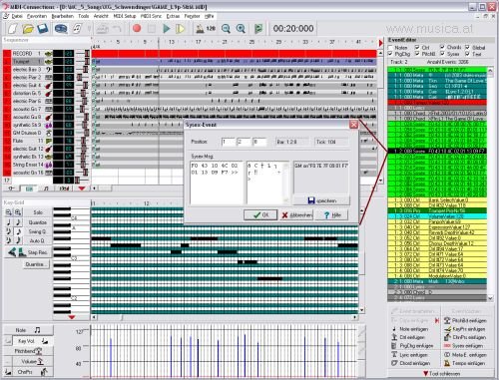Toggle the Ctrl checkbox in EventEditor
This screenshot has height=380, width=499.
click(417, 48)
